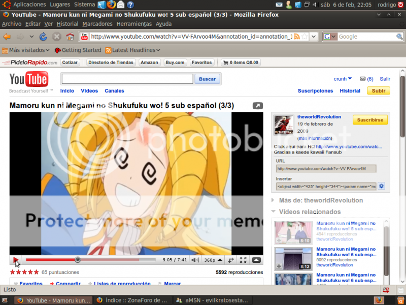
Task: Click the YouTube search input field
Action: pos(127,79)
